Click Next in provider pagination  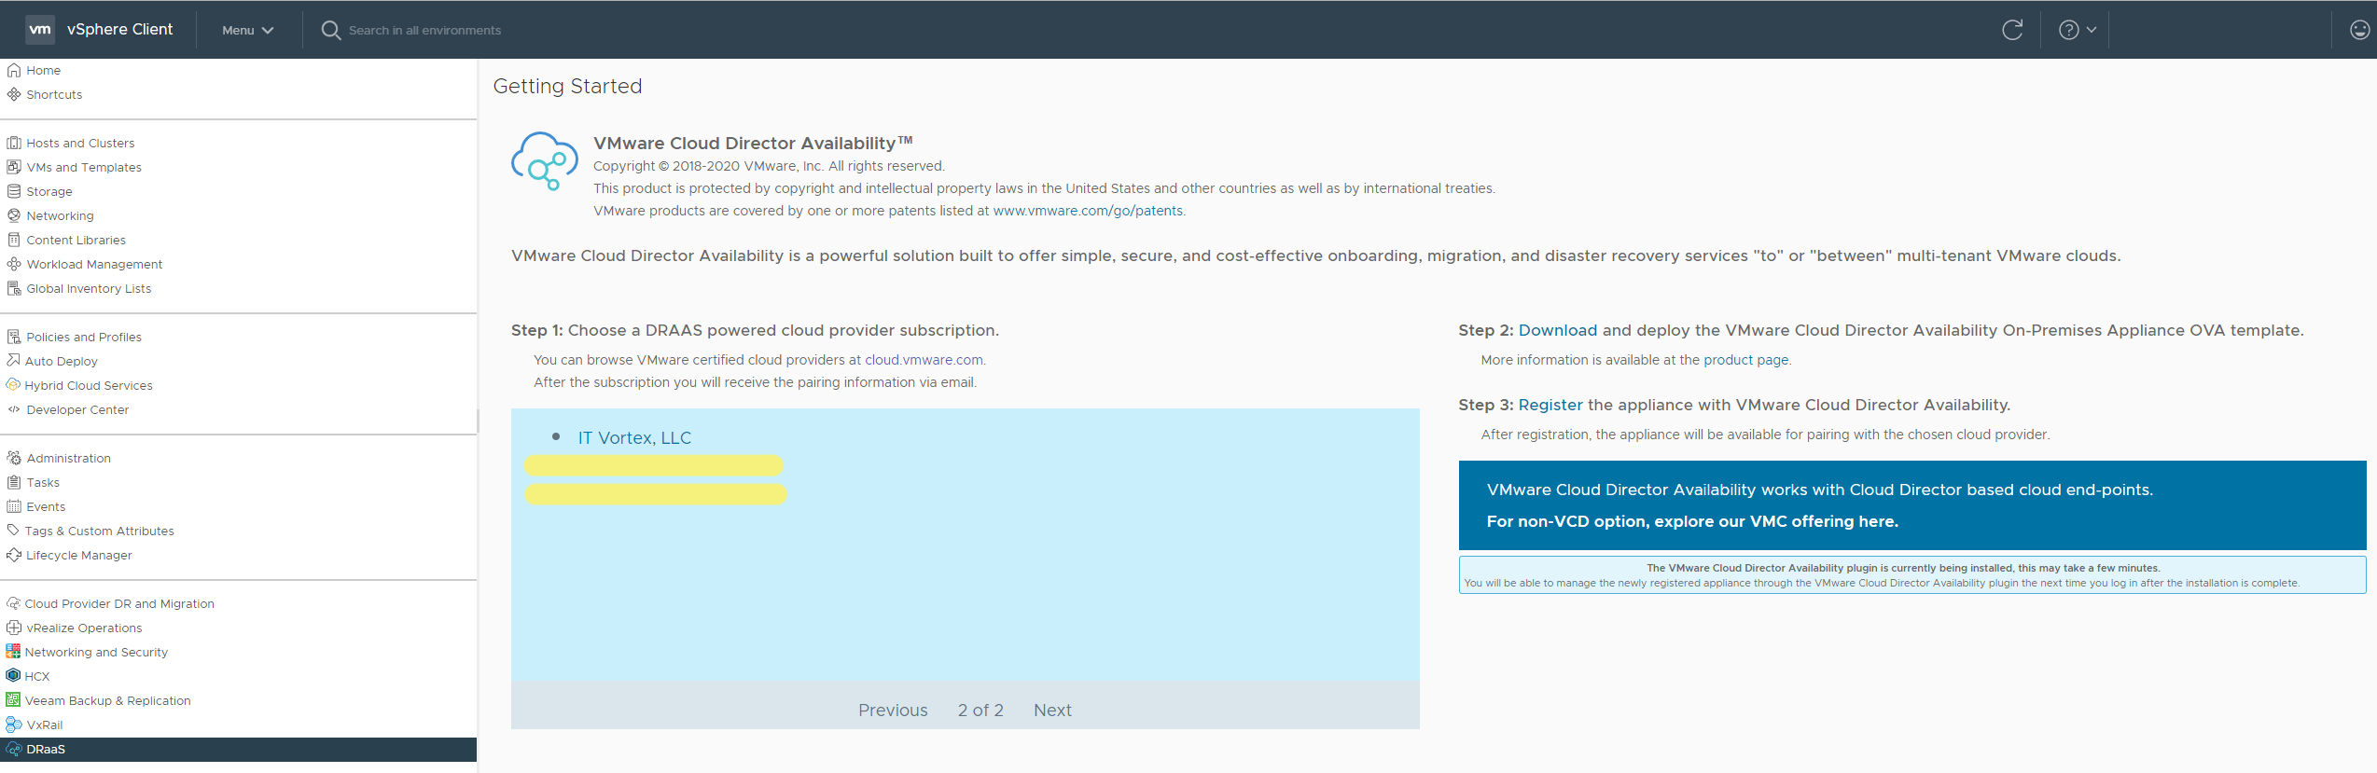pyautogui.click(x=1052, y=710)
